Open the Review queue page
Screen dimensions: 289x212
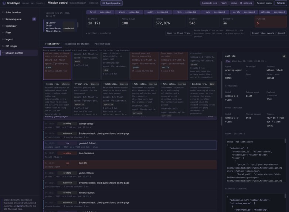tap(19, 19)
